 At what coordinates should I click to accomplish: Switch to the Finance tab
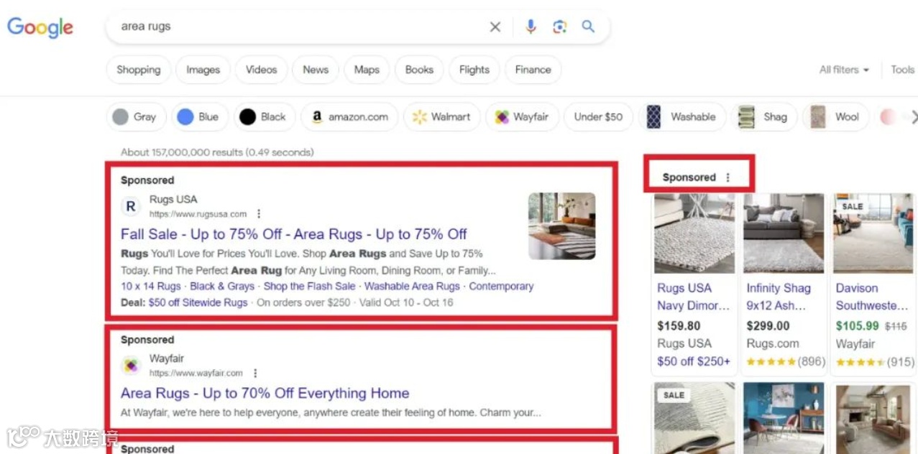click(x=533, y=70)
